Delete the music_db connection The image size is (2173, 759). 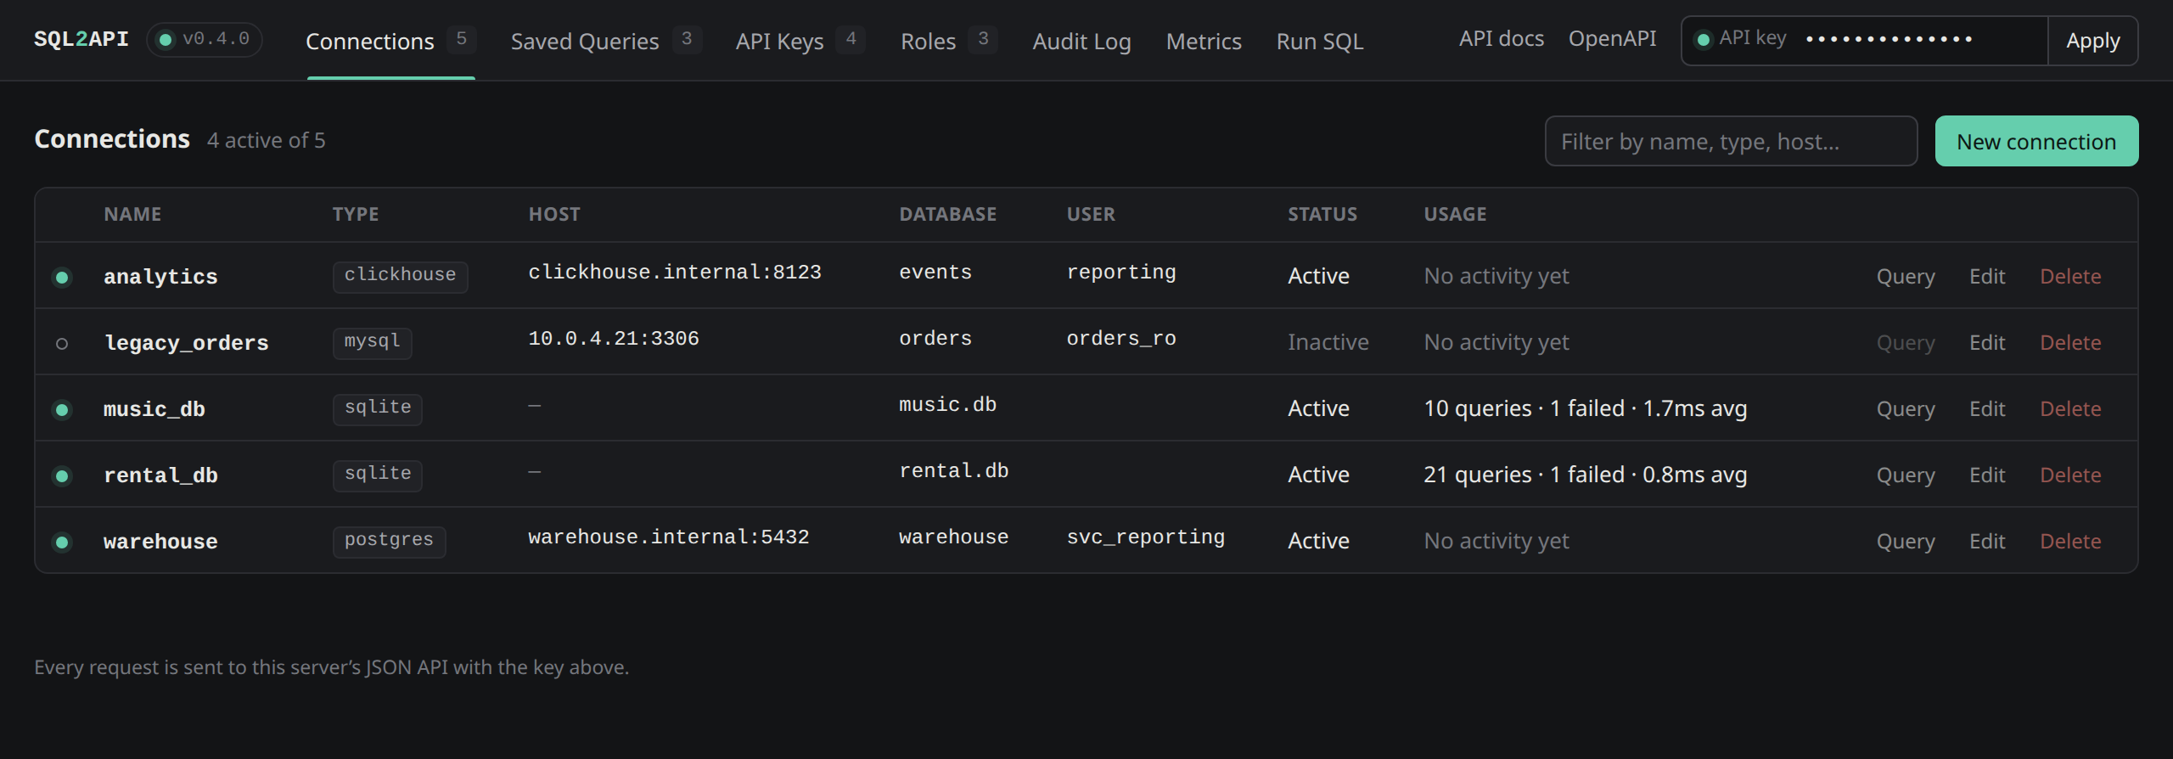coord(2070,409)
